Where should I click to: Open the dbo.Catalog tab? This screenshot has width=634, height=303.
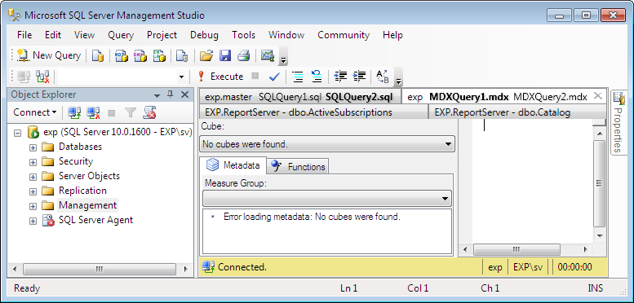[x=517, y=112]
